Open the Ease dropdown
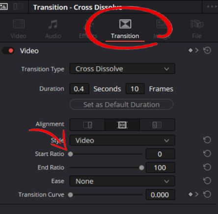 click(122, 181)
